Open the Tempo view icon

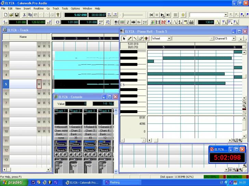175,22
